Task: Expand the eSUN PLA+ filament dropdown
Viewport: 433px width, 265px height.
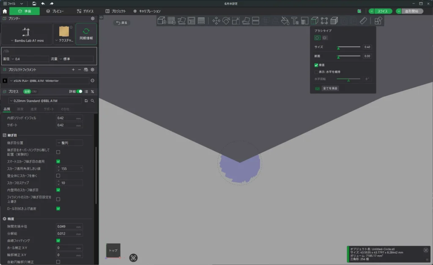Action: coord(48,81)
